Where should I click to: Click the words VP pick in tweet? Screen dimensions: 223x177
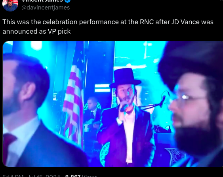pyautogui.click(x=59, y=31)
